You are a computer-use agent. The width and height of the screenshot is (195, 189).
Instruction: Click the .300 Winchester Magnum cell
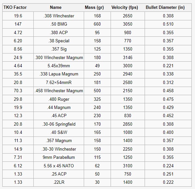[59, 57]
